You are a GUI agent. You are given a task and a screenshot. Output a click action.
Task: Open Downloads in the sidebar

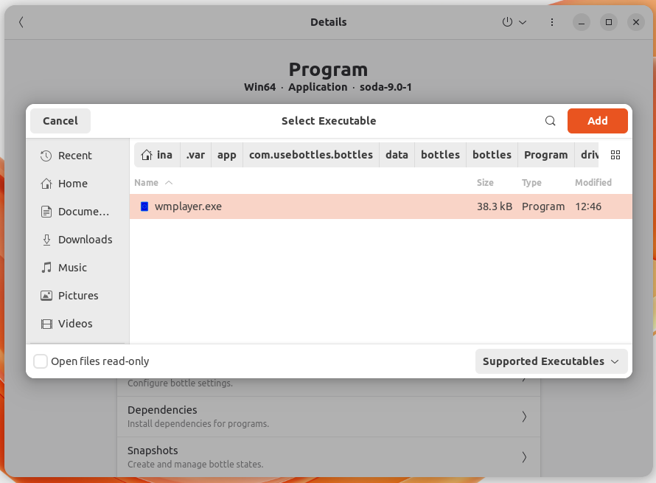click(x=78, y=240)
